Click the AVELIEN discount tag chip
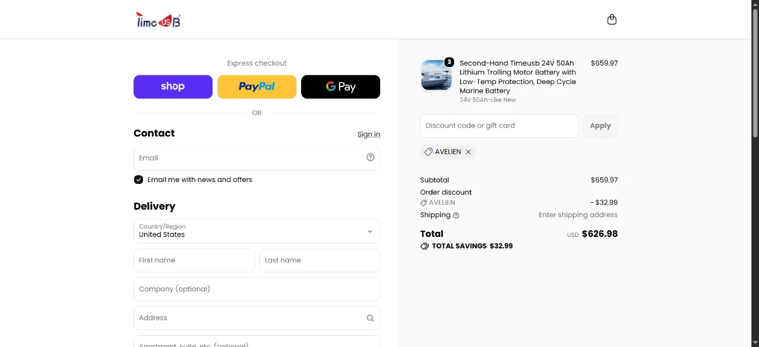The height and width of the screenshot is (347, 759). point(448,152)
